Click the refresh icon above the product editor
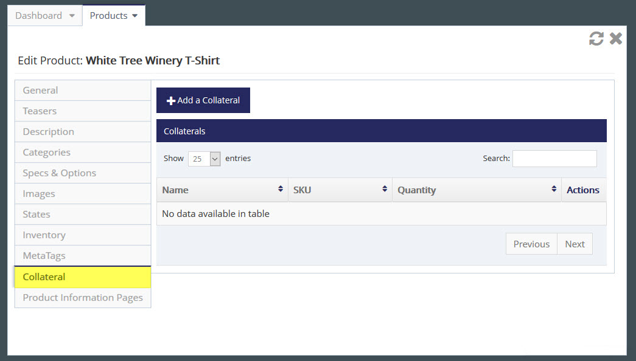The width and height of the screenshot is (636, 361). point(596,38)
